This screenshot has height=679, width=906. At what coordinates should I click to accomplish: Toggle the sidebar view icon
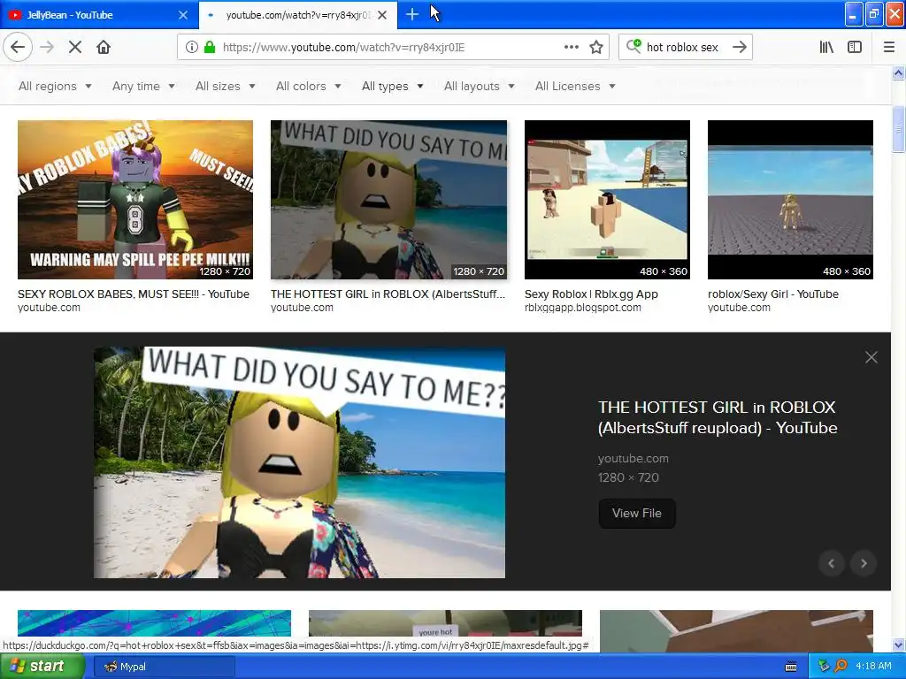tap(855, 47)
